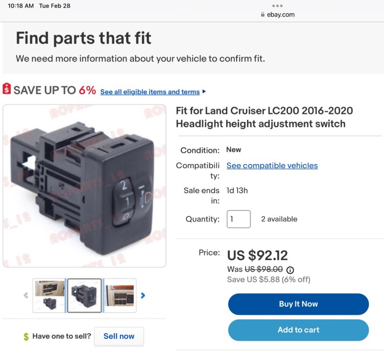Screen dimensions: 384x354
Task: Open the info icon next to Was price
Action: [290, 270]
